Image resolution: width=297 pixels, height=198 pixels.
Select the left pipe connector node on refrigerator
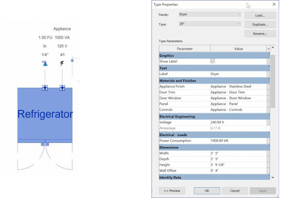pos(45,88)
